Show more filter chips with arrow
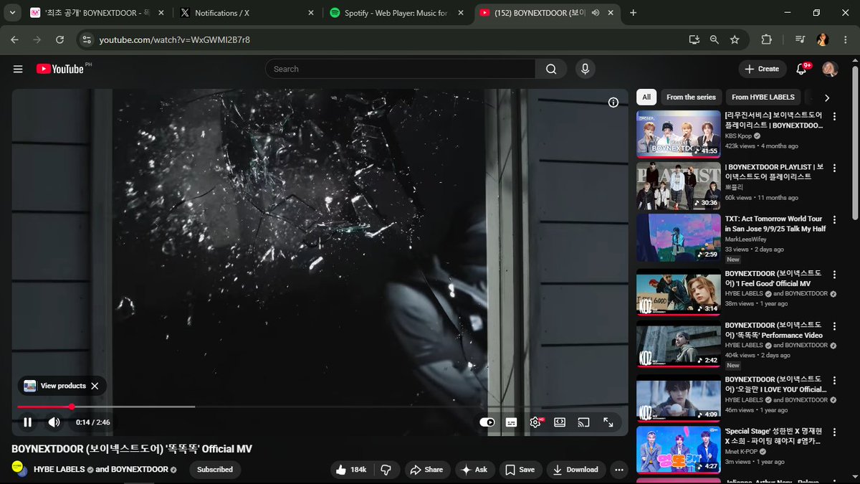 point(826,98)
